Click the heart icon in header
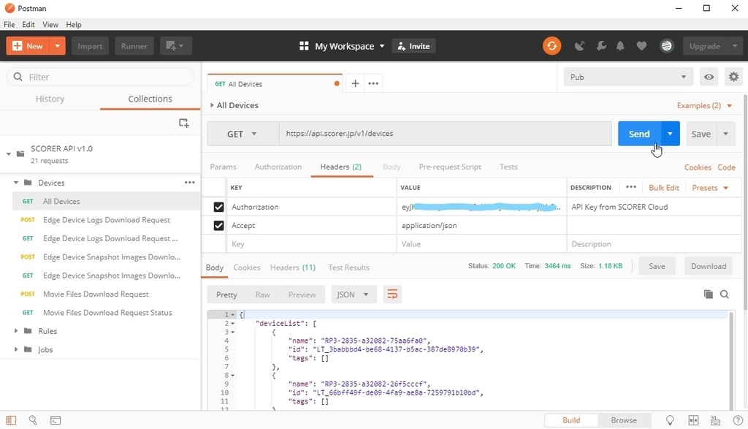The height and width of the screenshot is (429, 748). [x=641, y=46]
